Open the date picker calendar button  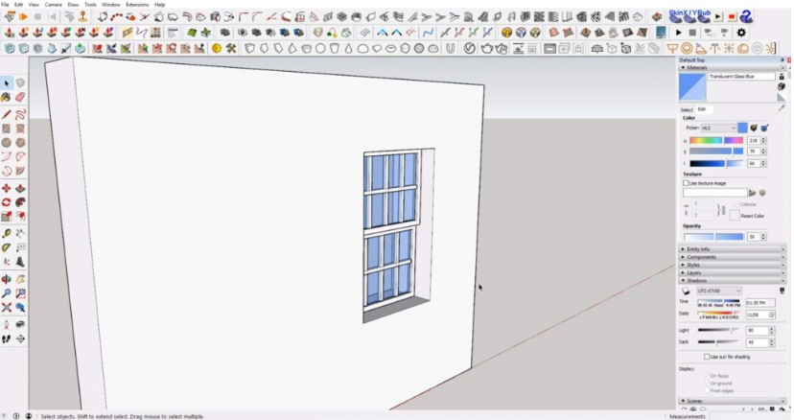point(772,315)
